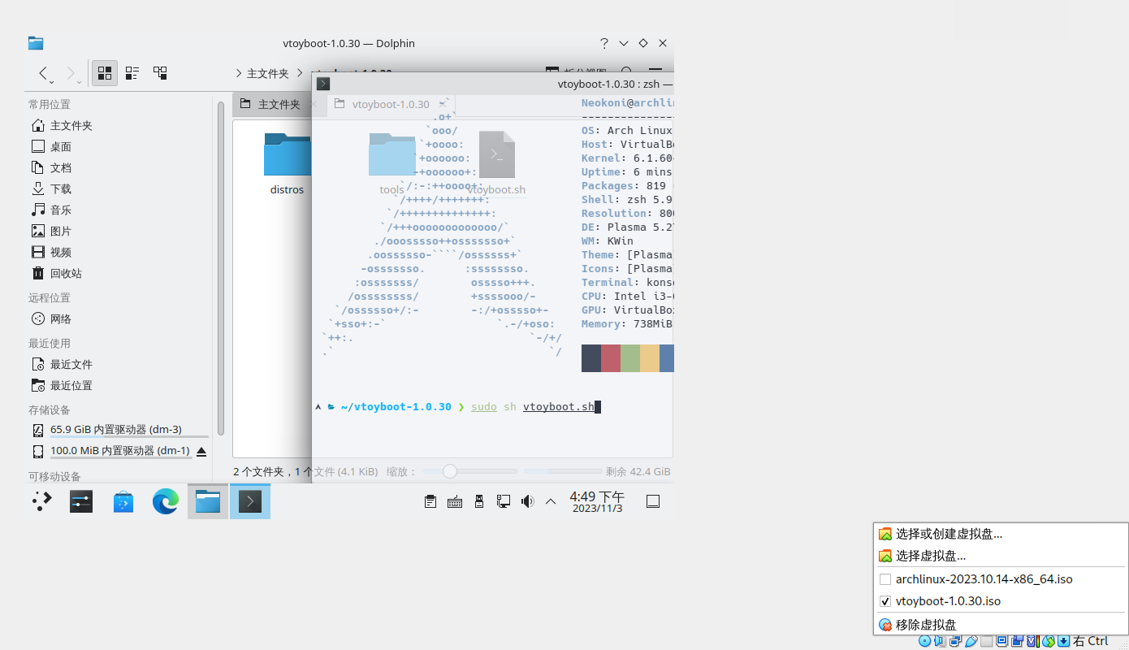Click the VirtualBox display status icon
Image resolution: width=1129 pixels, height=650 pixels.
coord(1002,642)
